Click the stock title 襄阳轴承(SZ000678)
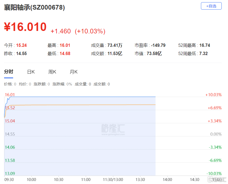This screenshot has height=184, width=228. (x=34, y=7)
